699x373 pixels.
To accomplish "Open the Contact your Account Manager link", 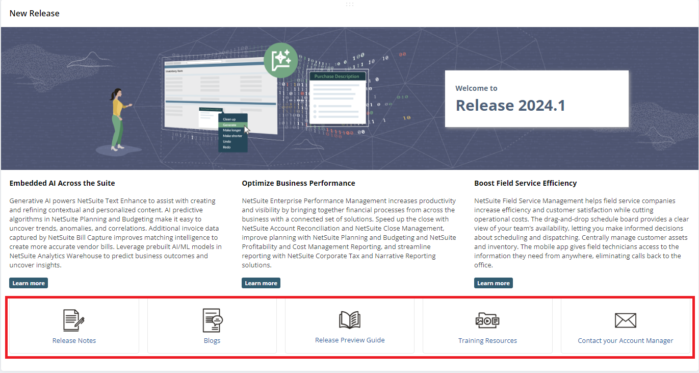I will coord(626,340).
